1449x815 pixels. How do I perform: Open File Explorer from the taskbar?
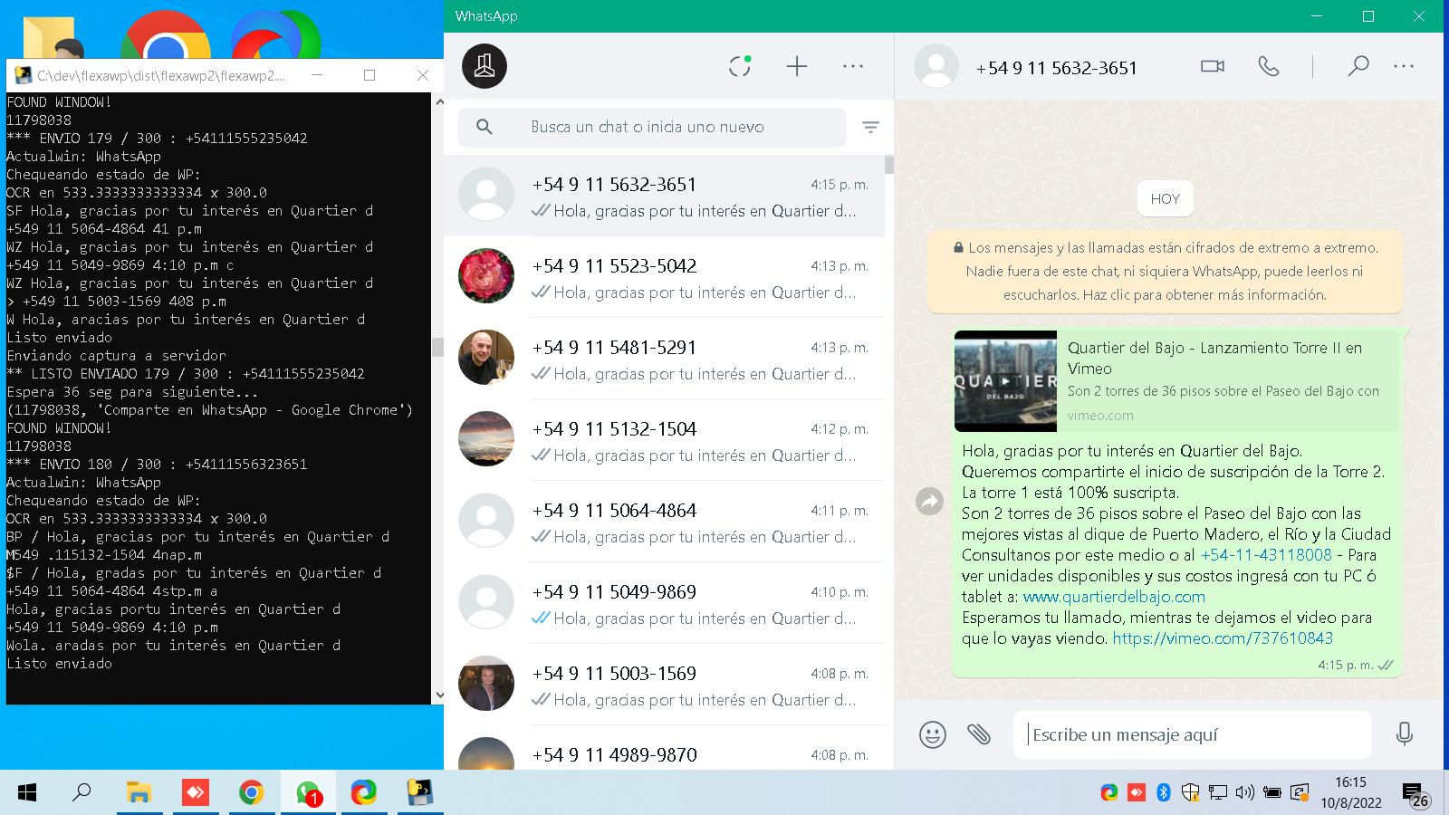(x=138, y=793)
